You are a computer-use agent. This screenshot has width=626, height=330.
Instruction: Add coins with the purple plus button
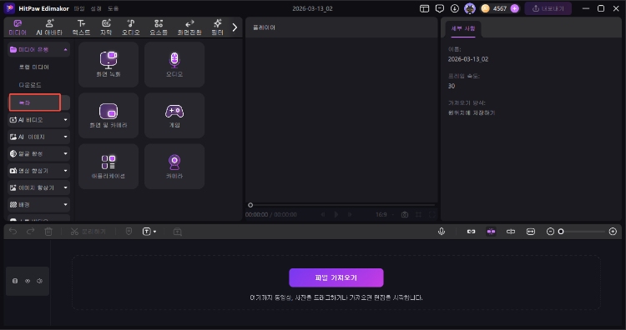[x=515, y=8]
